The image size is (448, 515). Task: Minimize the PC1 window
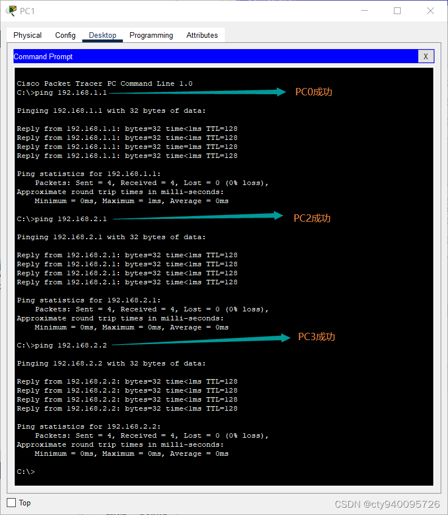(x=364, y=11)
